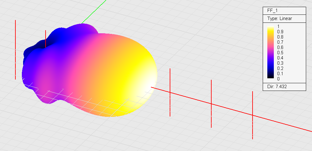Click the legend value 0.1

pos(280,74)
